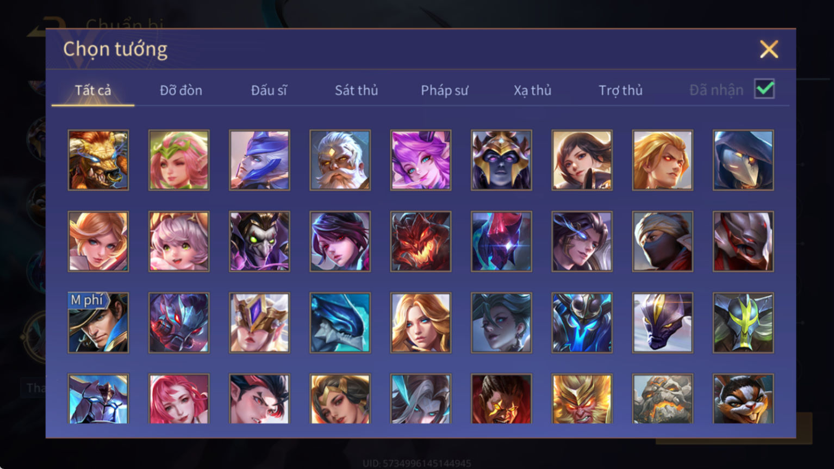This screenshot has width=834, height=469.
Task: Choose the hero labeled "M phí"
Action: click(98, 323)
